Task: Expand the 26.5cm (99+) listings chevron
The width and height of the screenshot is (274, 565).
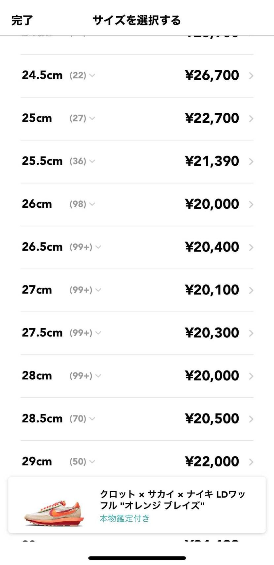Action: coord(98,247)
